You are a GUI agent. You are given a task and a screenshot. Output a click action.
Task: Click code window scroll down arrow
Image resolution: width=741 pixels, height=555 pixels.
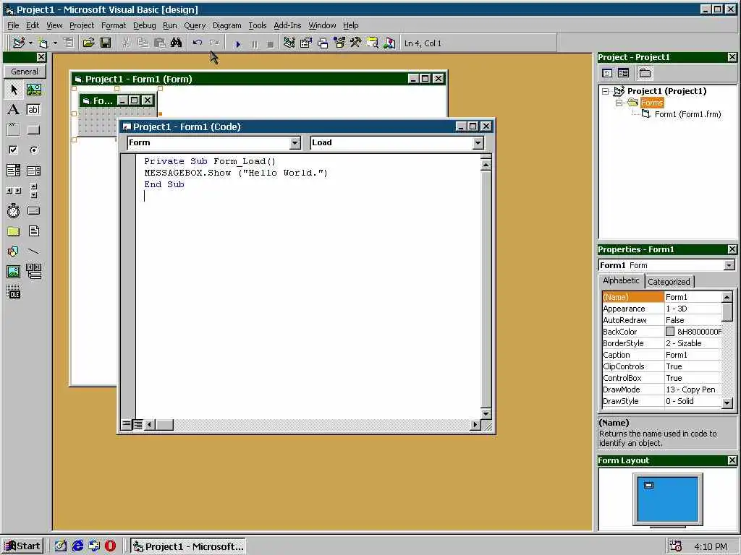click(x=486, y=413)
